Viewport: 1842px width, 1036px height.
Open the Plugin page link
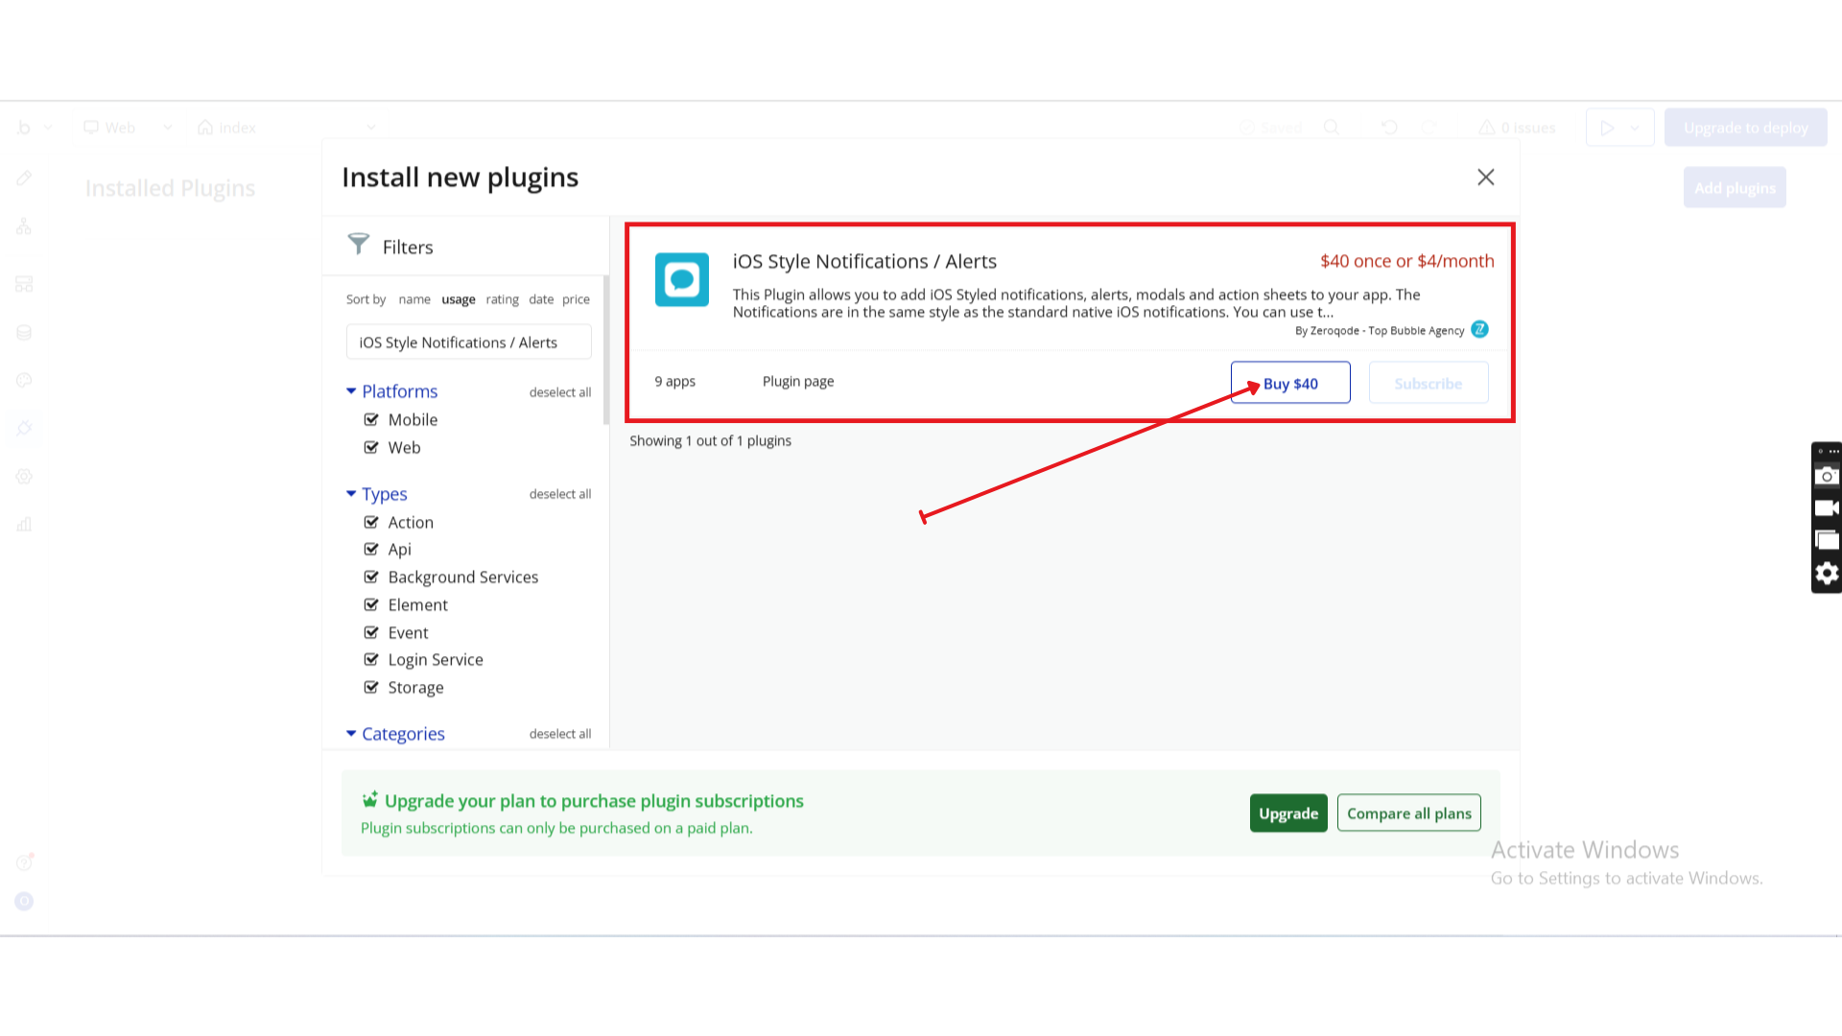[797, 382]
